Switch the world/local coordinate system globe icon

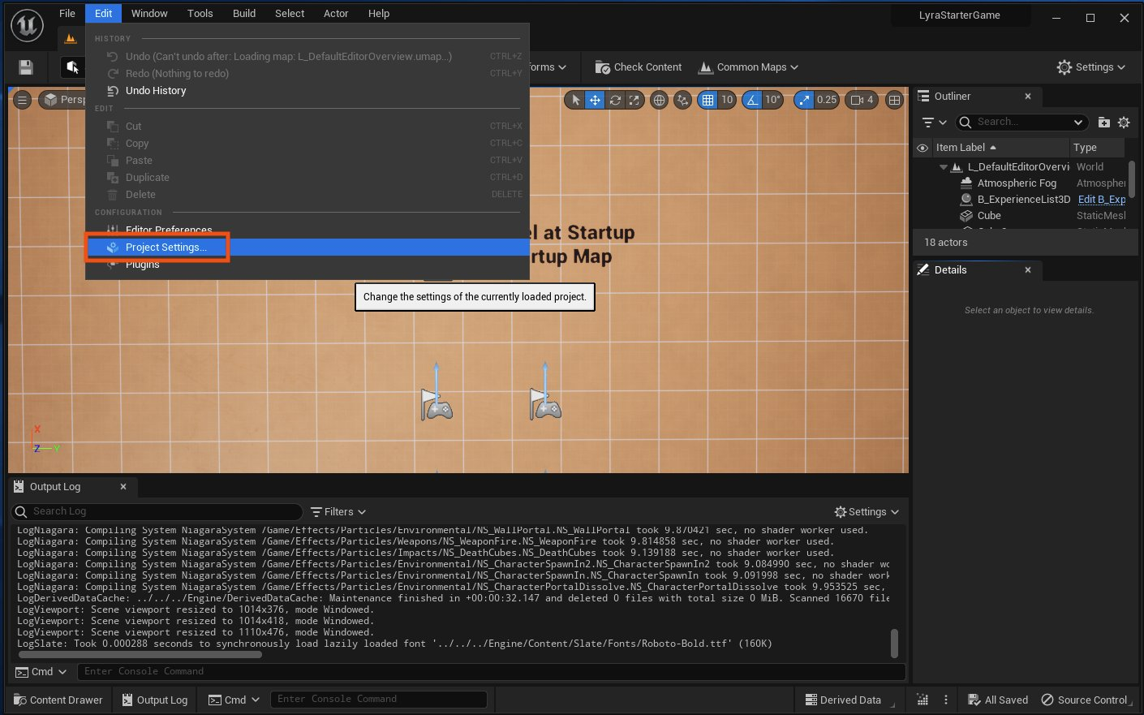[x=660, y=100]
